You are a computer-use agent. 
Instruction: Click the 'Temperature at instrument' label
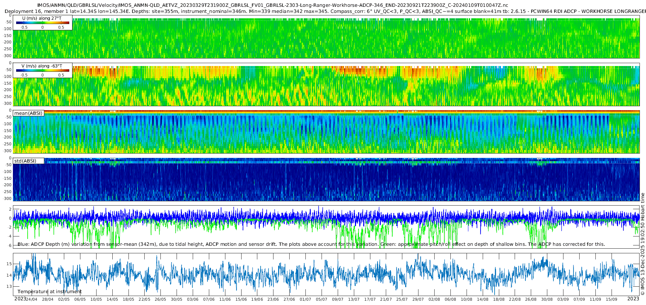(x=50, y=292)
